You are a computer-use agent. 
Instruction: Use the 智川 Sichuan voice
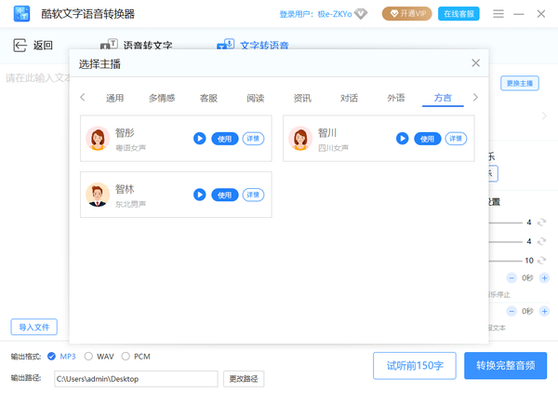tap(427, 139)
